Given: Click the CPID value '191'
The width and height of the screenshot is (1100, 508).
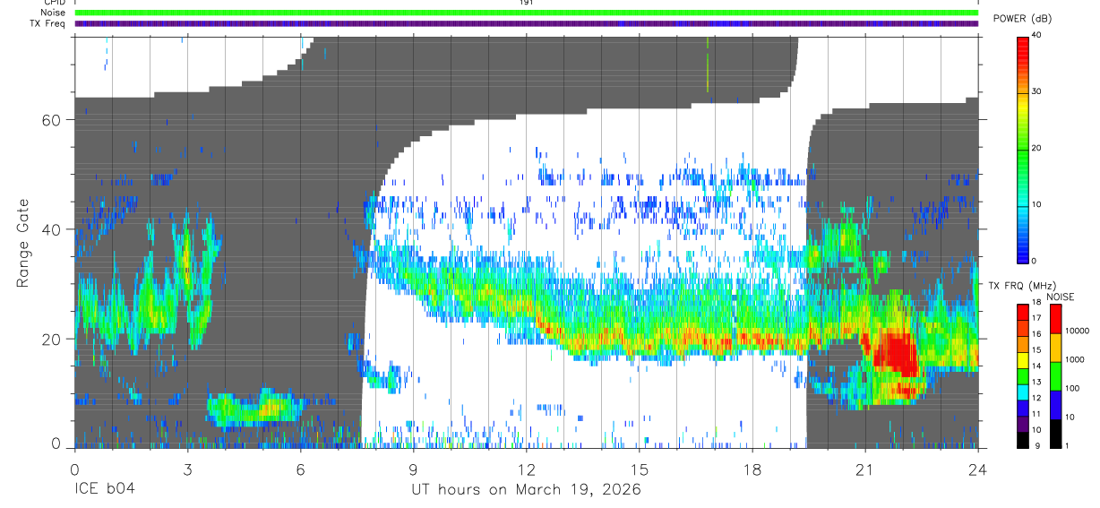Looking at the screenshot, I should (x=526, y=3).
